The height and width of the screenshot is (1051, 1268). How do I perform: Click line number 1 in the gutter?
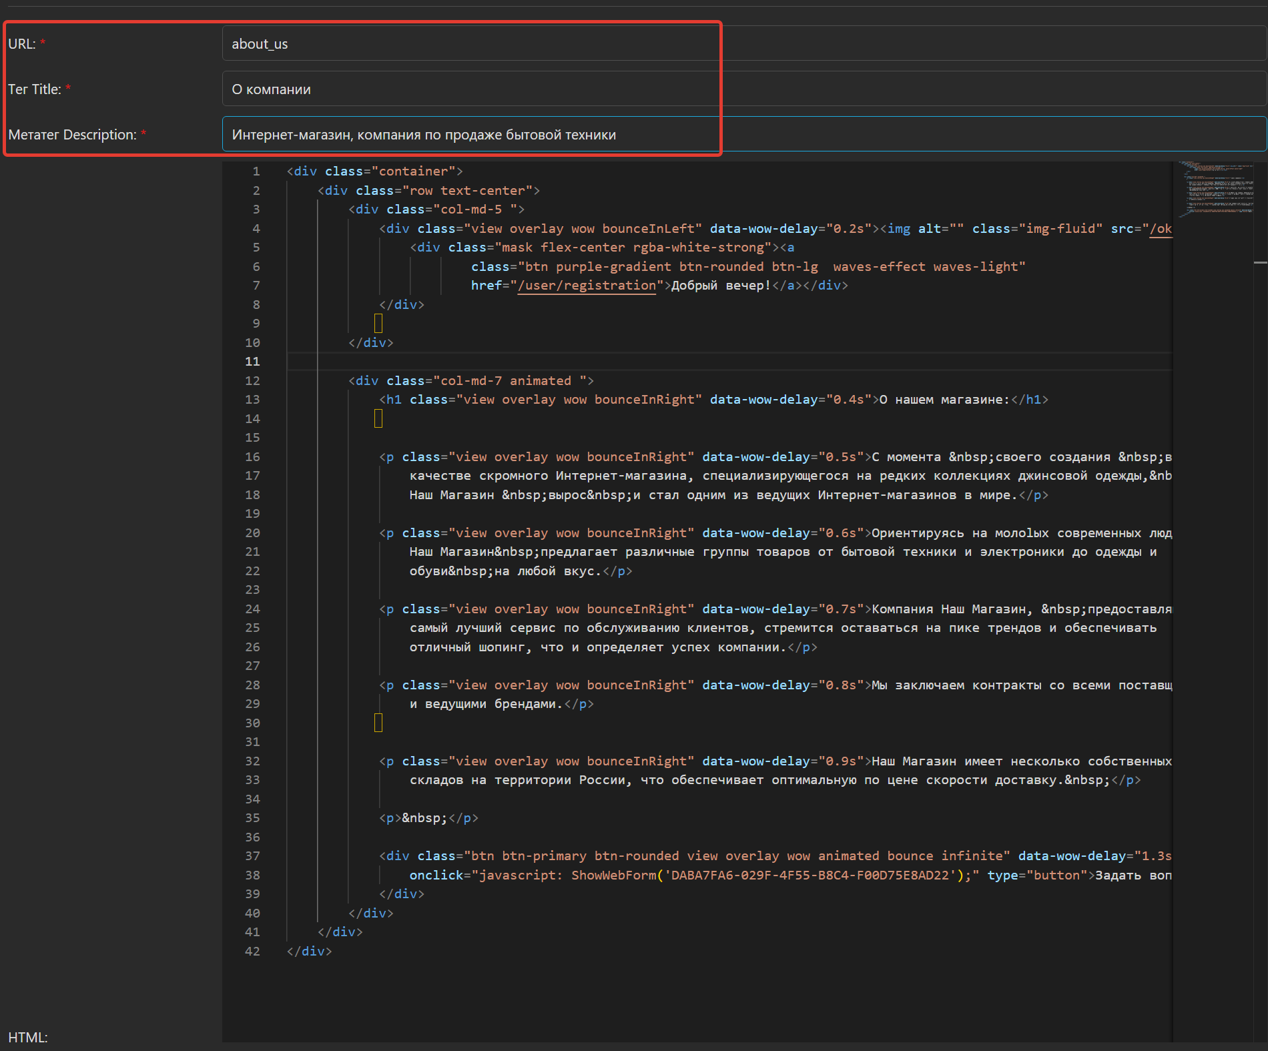pos(256,171)
